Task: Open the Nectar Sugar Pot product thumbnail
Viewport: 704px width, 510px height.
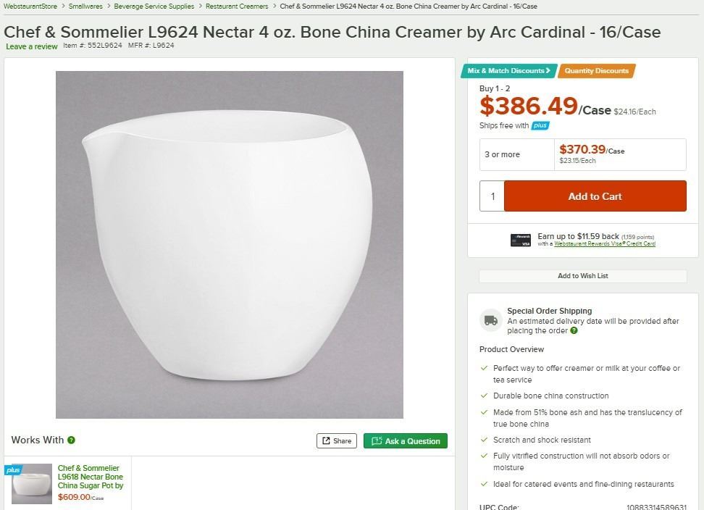Action: pos(32,484)
